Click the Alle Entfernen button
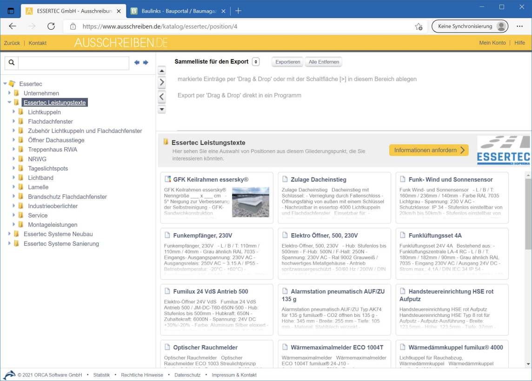 pos(324,62)
